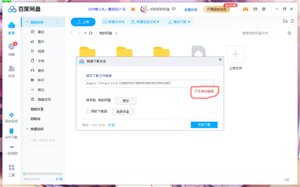Click the download link input field
300x187 pixels.
coord(150,84)
